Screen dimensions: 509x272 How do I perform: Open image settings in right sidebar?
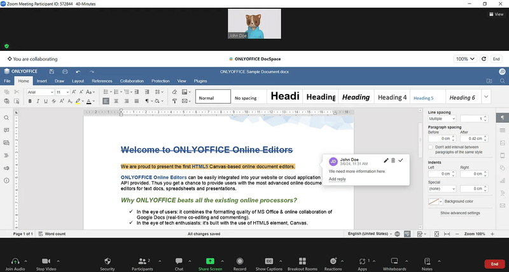pos(503,143)
